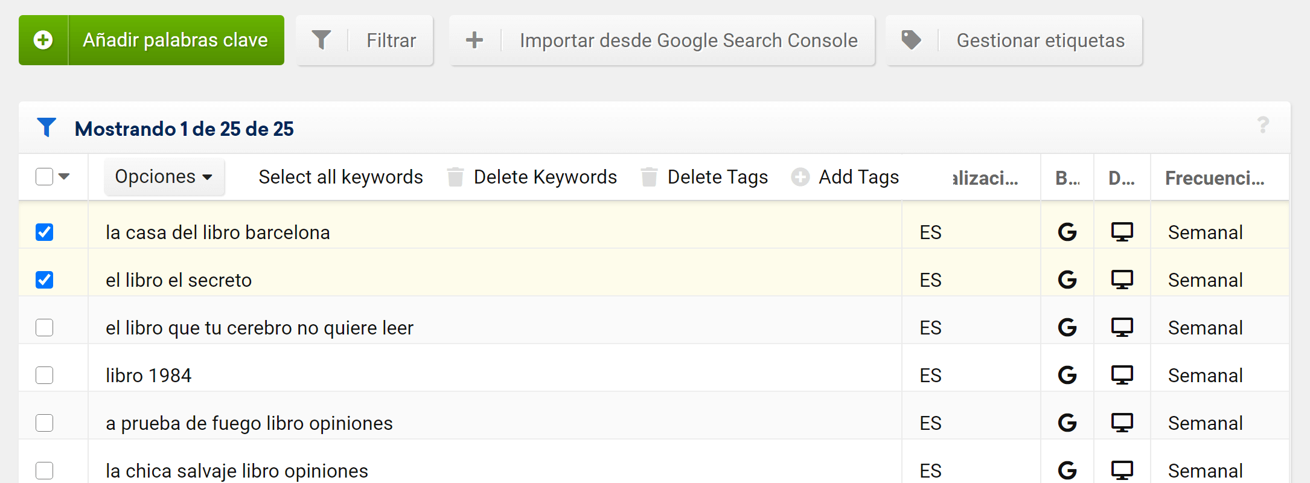Uncheck the la casa del libro barcelona checkbox
Screen dimensions: 1310x483
click(45, 232)
